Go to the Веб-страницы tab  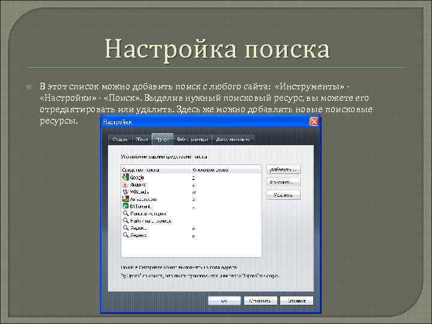tap(193, 139)
